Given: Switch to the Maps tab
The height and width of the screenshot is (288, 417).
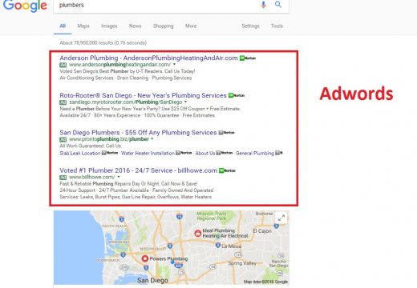Looking at the screenshot, I should 83,26.
